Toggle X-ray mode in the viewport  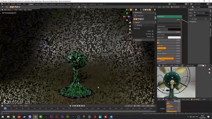[140, 10]
